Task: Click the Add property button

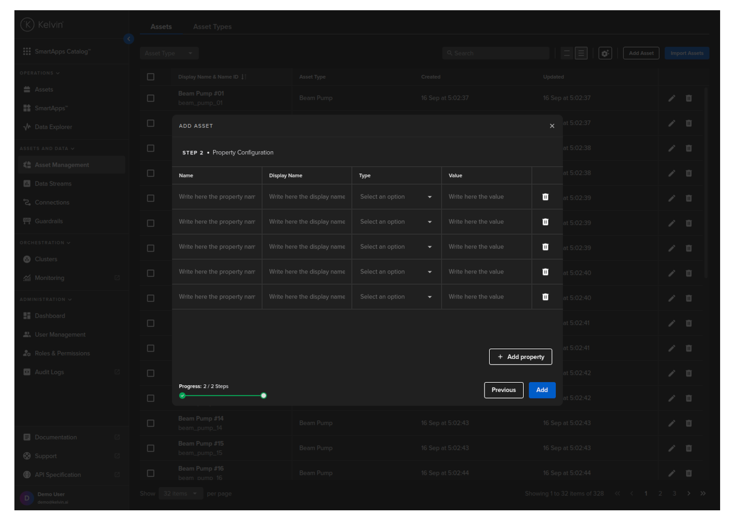Action: 520,357
